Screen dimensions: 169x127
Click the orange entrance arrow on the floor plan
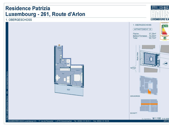59,45
